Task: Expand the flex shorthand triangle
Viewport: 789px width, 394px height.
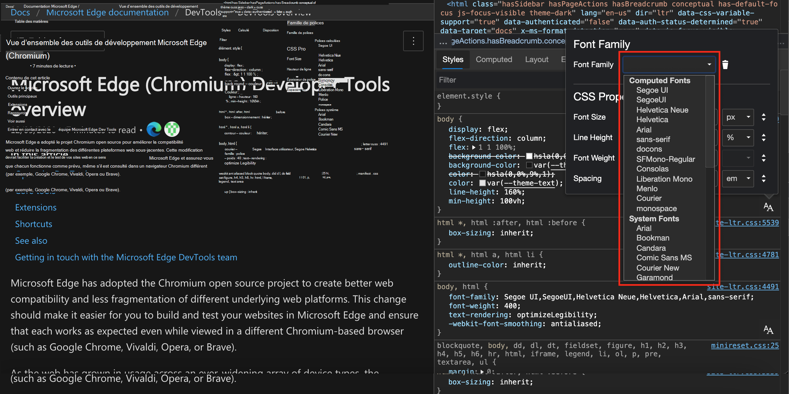Action: click(x=474, y=147)
